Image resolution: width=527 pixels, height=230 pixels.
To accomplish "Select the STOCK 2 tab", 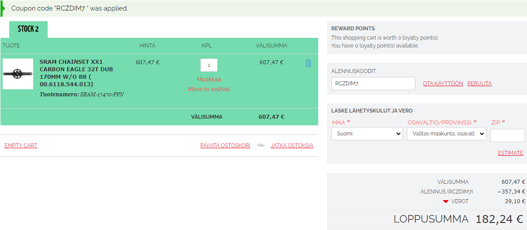I will (x=28, y=29).
